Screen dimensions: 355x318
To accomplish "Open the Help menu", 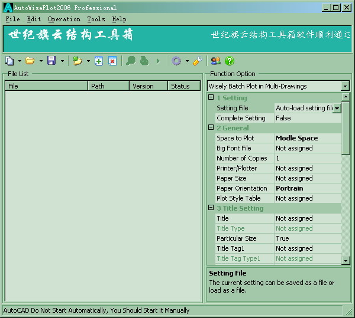I will [120, 19].
